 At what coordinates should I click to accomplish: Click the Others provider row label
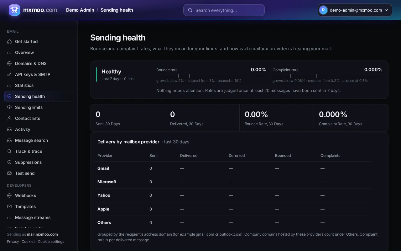[x=104, y=222]
